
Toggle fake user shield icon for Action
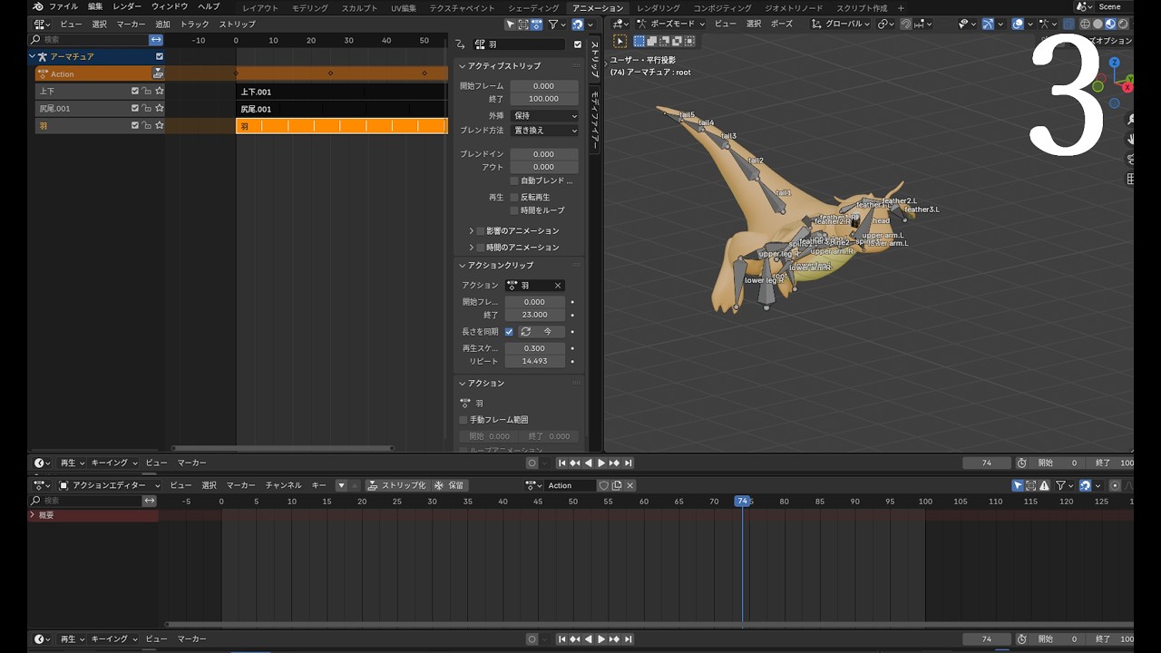click(604, 485)
